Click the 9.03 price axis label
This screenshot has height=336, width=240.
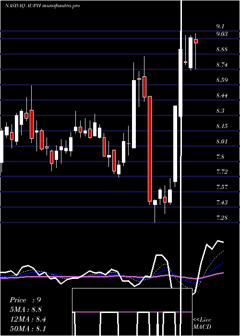tap(222, 34)
